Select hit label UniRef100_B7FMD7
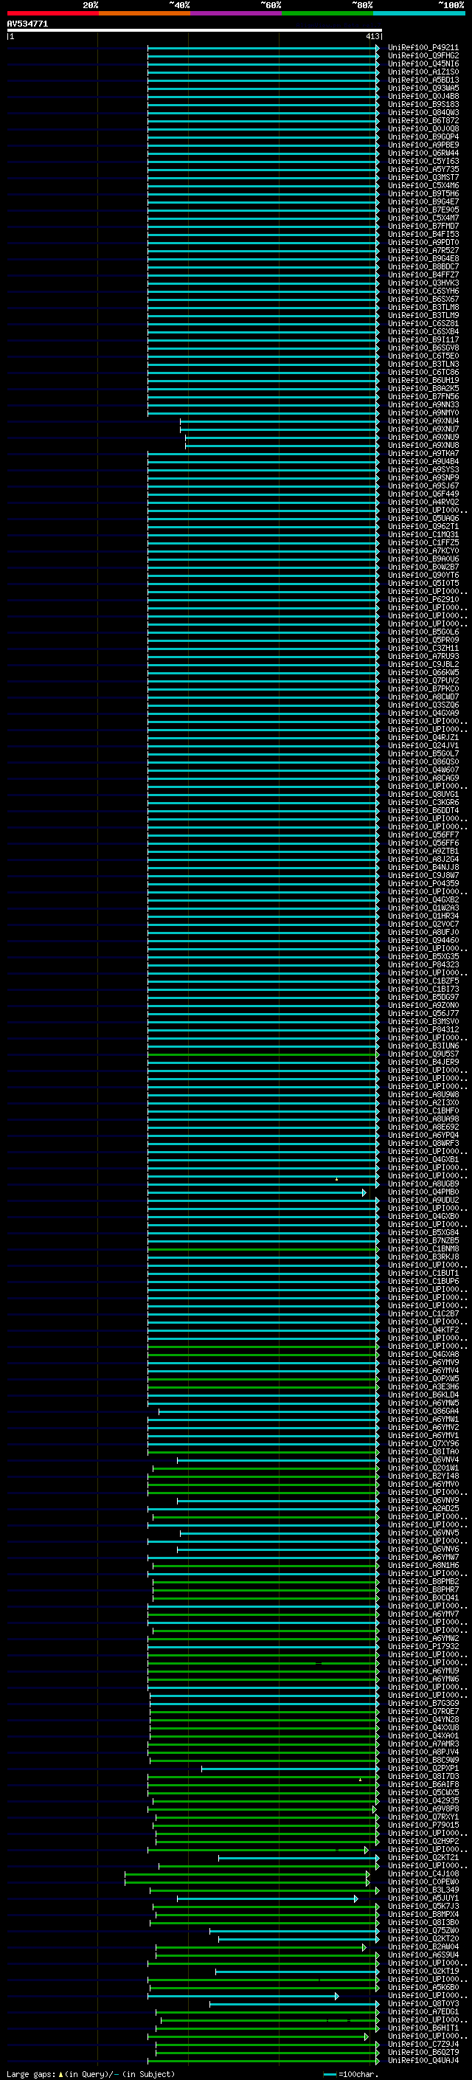 point(423,226)
